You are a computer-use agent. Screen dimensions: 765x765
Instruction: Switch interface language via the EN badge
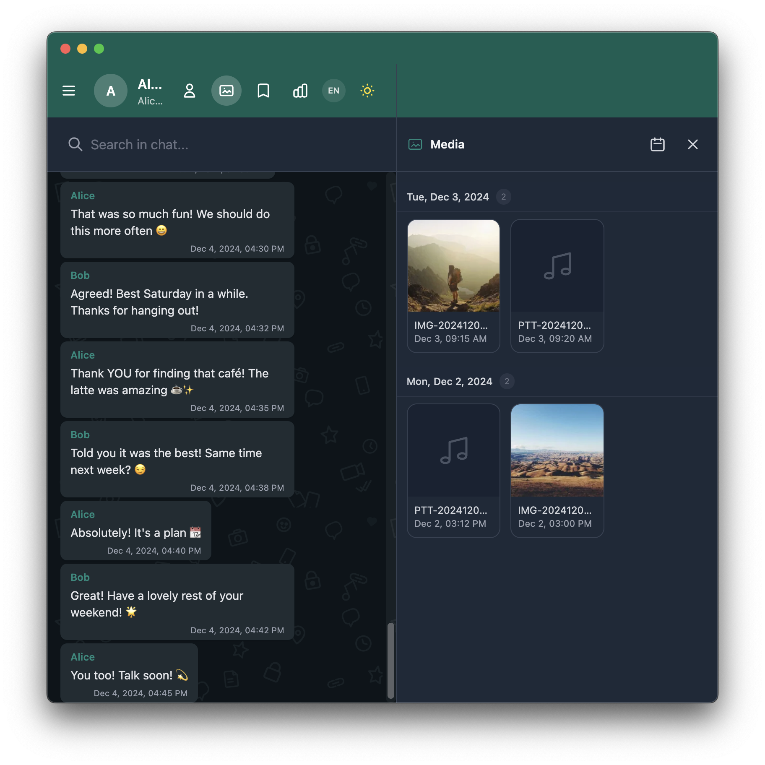point(333,91)
